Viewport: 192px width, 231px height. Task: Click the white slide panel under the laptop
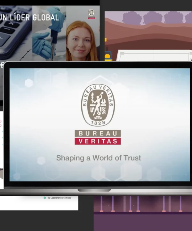coord(39,203)
